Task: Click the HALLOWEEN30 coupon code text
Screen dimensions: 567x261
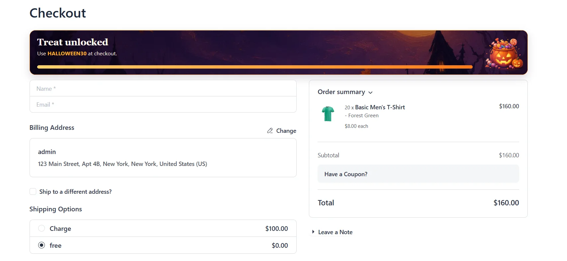Action: (x=67, y=53)
